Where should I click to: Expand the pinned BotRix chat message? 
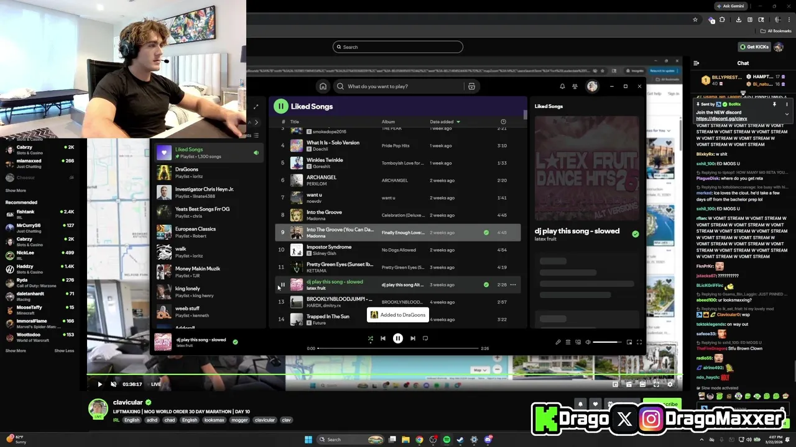click(x=787, y=114)
